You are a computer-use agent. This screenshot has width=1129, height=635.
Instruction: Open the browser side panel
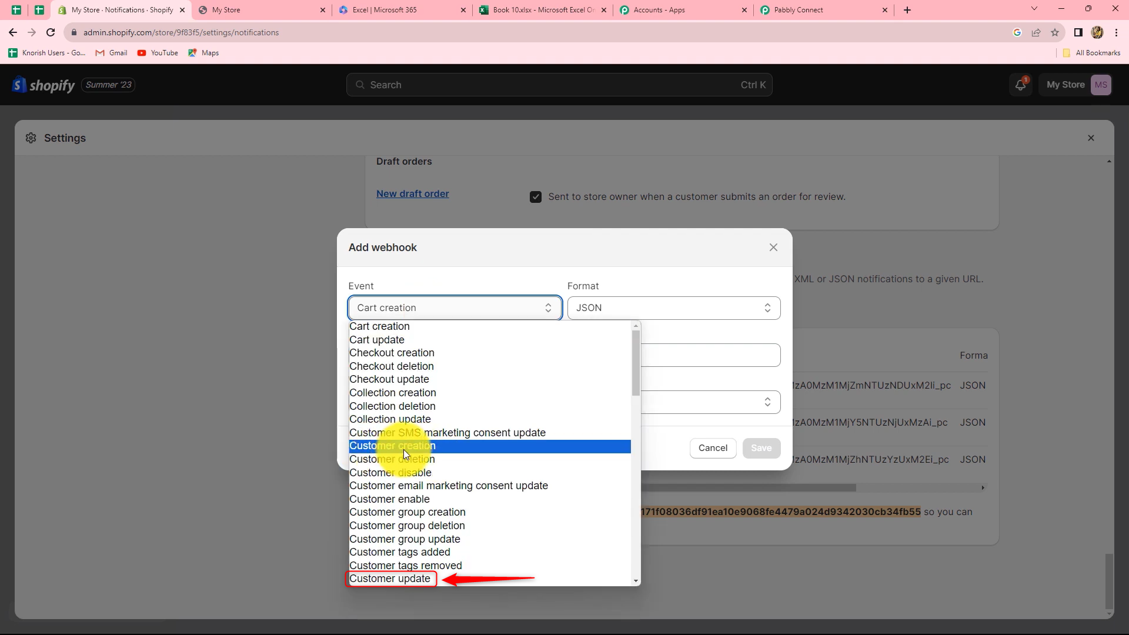pos(1078,32)
